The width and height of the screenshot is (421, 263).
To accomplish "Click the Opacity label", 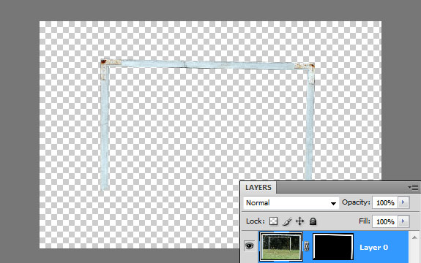I will point(356,202).
